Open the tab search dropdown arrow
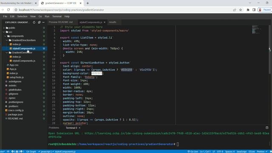Viewport: 272px width, 153px height. [x=250, y=3]
